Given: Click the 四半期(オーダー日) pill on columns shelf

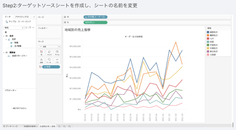Looking at the screenshot, I should point(95,17).
